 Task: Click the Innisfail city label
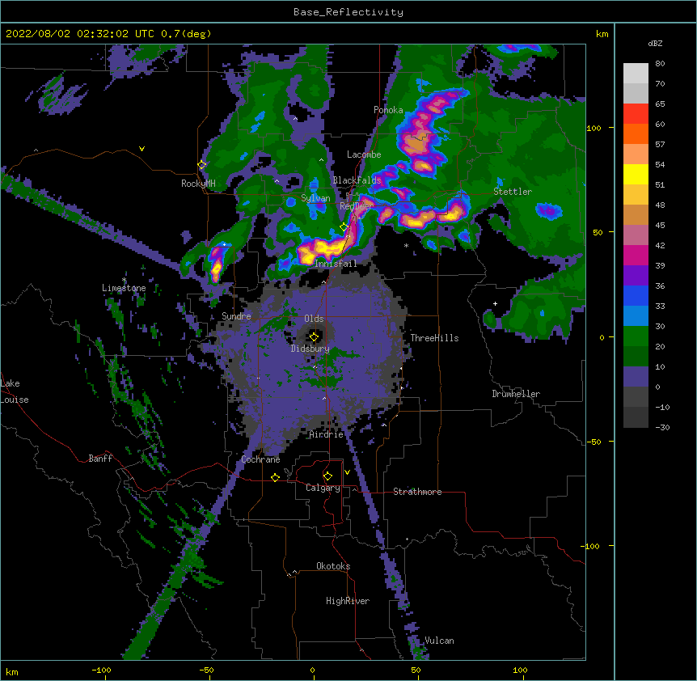pos(336,264)
